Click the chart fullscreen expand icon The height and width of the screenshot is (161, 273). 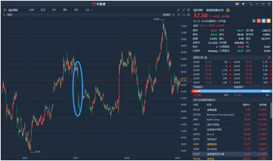pos(183,10)
